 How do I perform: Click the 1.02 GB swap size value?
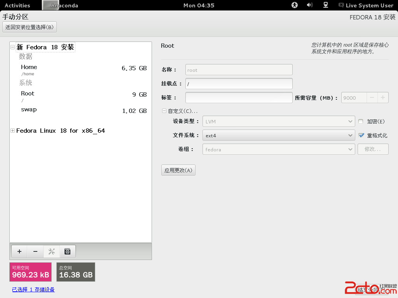134,111
